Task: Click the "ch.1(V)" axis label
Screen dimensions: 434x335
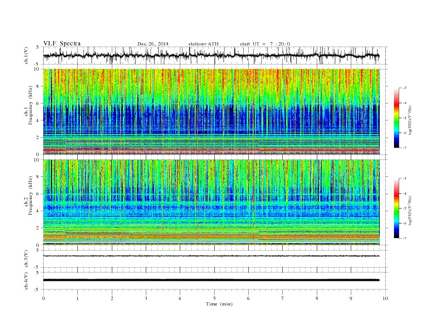Action: click(26, 55)
